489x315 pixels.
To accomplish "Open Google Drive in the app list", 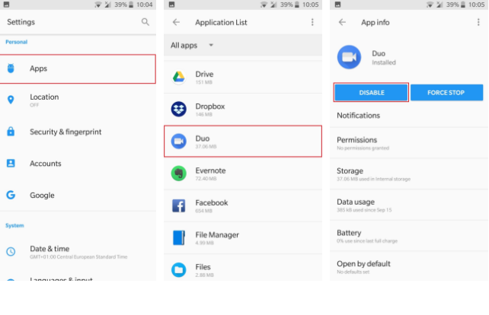I will pyautogui.click(x=243, y=78).
